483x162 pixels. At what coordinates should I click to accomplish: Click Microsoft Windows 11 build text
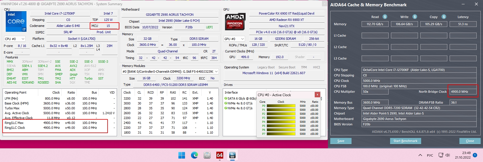[x=274, y=73]
